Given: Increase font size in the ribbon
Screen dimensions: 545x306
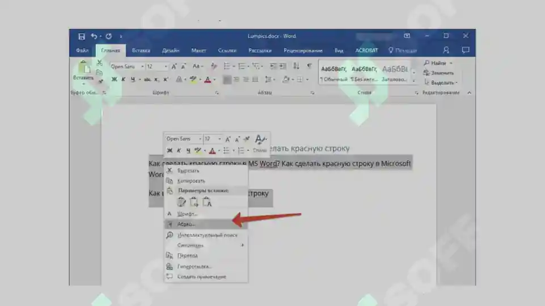Looking at the screenshot, I should (174, 66).
